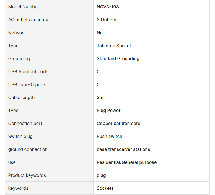Viewport: 215px width, 195px height.
Task: Select the "3 Outlets" value cell
Action: [107, 20]
